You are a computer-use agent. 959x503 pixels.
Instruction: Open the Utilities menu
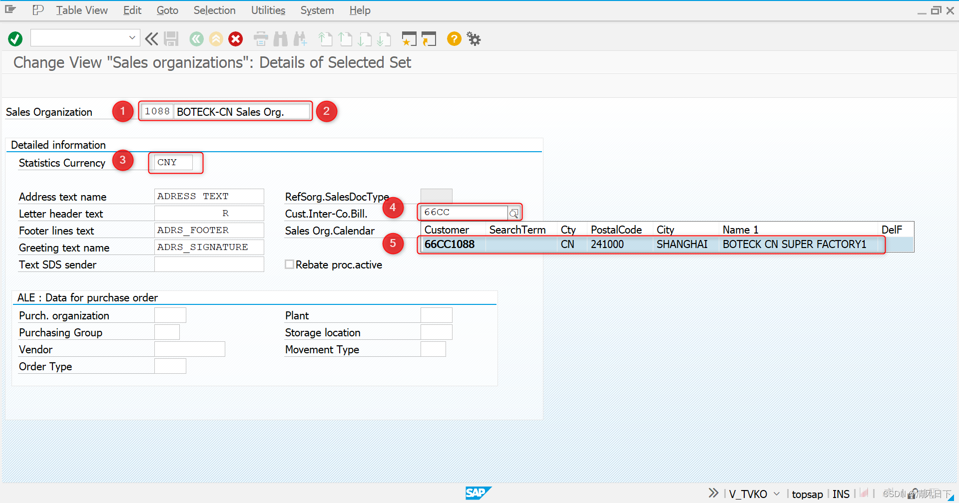point(268,10)
